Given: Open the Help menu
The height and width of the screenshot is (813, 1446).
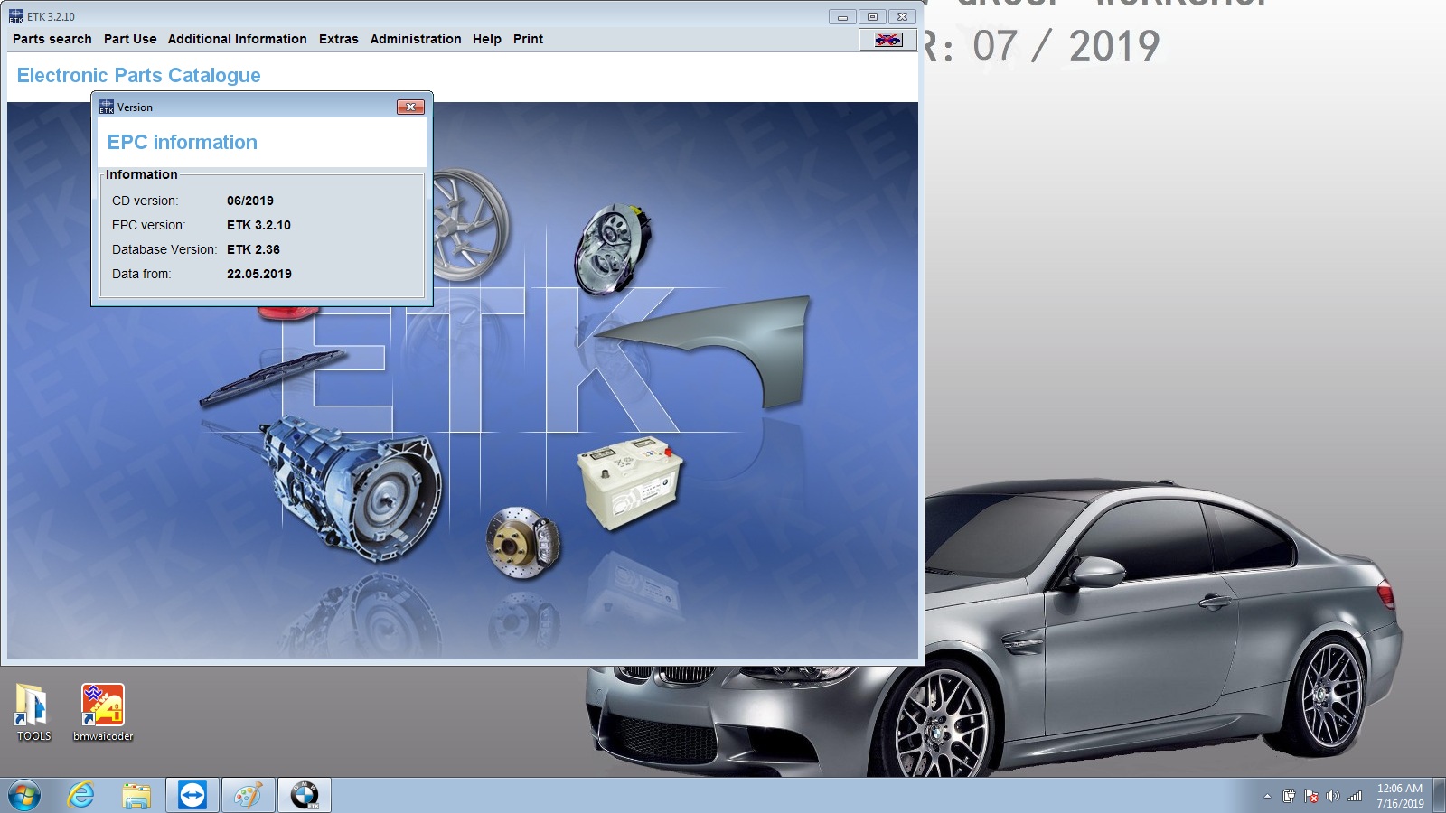Looking at the screenshot, I should [x=486, y=39].
